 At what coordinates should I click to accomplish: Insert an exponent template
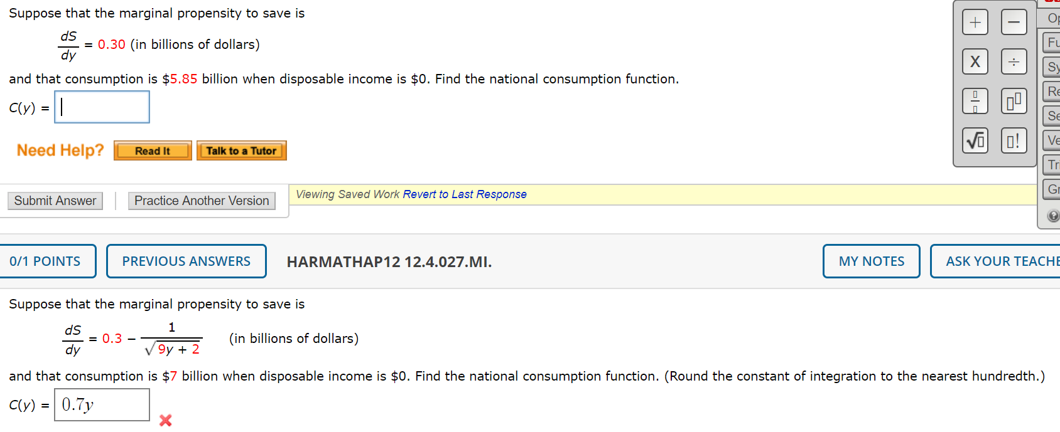coord(1014,101)
